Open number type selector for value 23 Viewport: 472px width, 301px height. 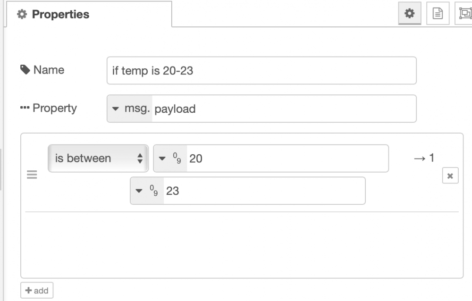click(x=147, y=191)
